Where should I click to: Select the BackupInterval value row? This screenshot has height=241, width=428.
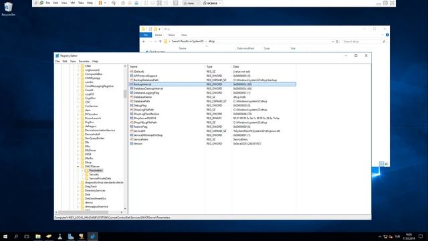213,84
